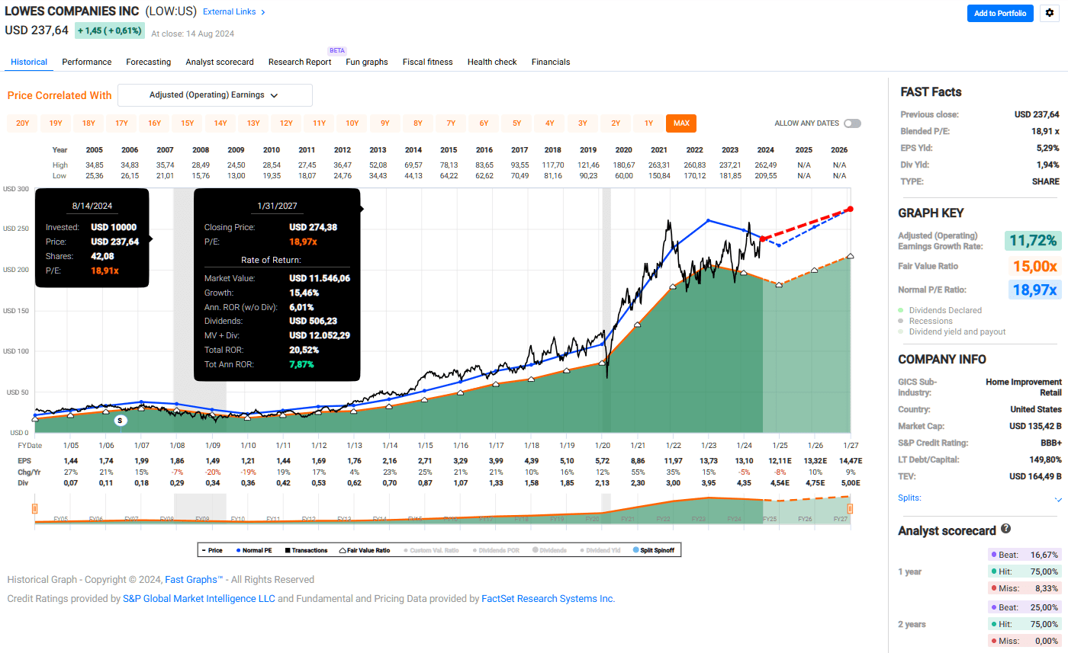
Task: Select the 10Y time range button
Action: pyautogui.click(x=352, y=123)
